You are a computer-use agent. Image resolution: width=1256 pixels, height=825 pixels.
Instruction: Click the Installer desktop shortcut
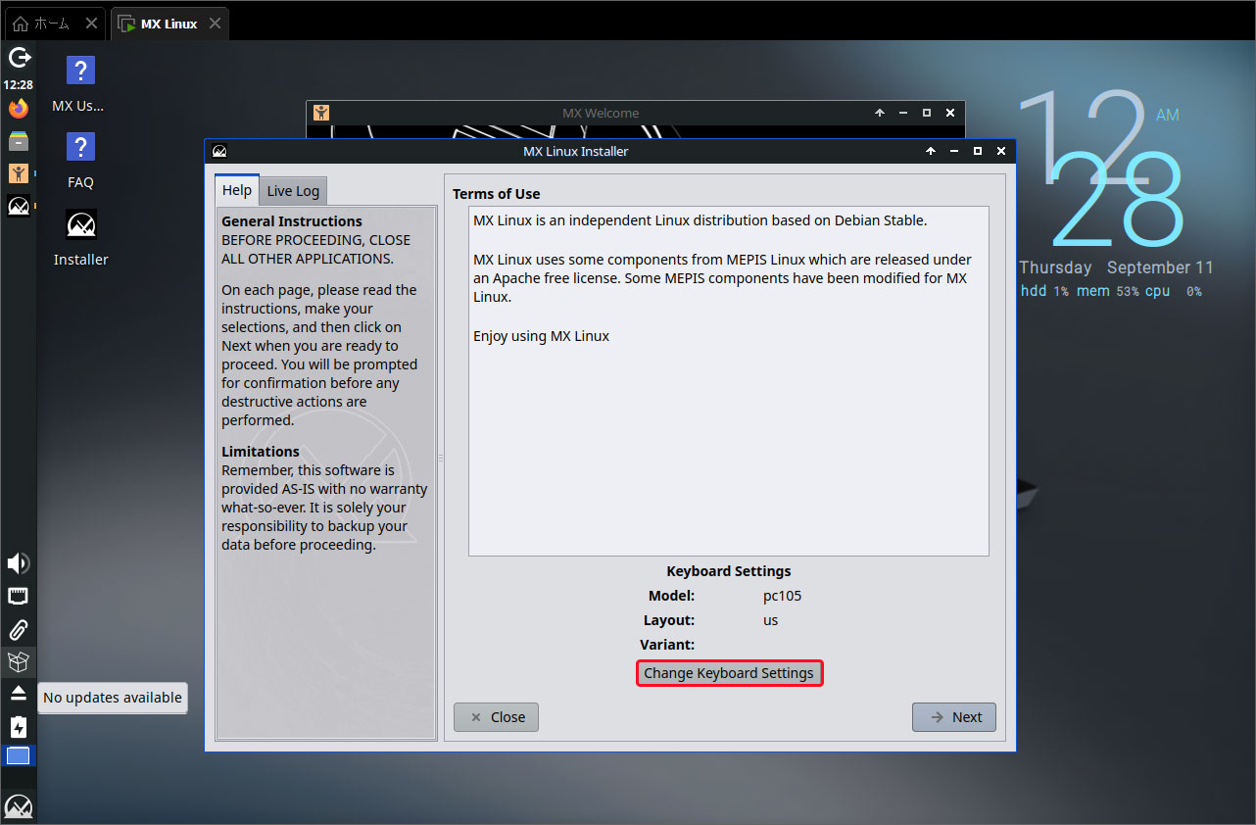[80, 238]
